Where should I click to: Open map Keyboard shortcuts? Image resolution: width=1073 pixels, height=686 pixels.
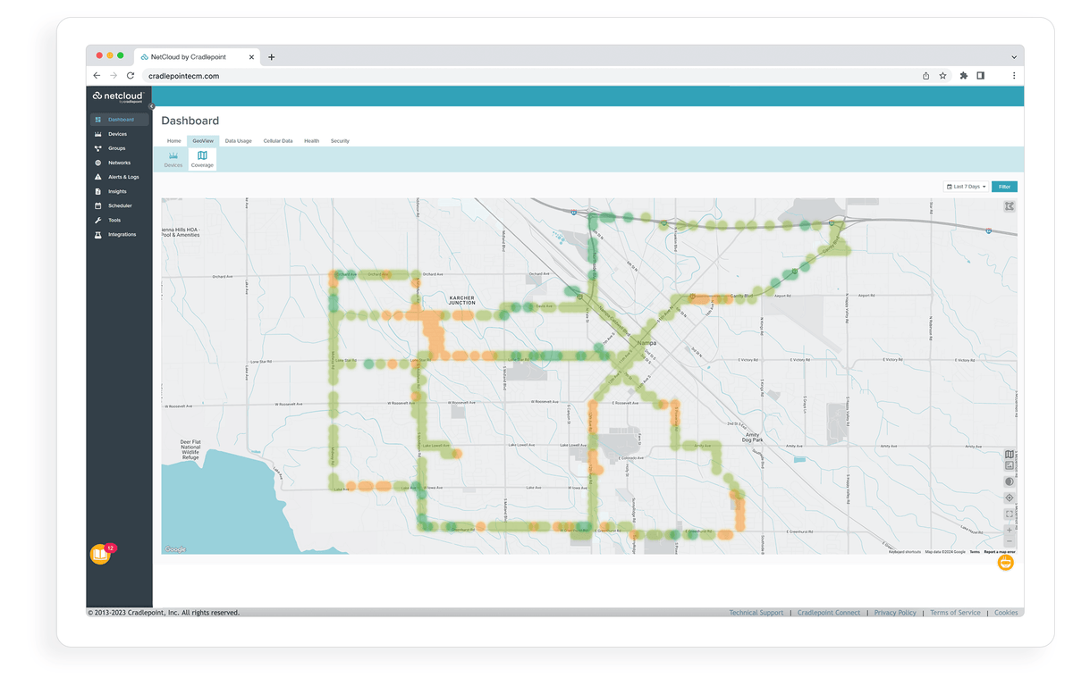click(x=905, y=552)
